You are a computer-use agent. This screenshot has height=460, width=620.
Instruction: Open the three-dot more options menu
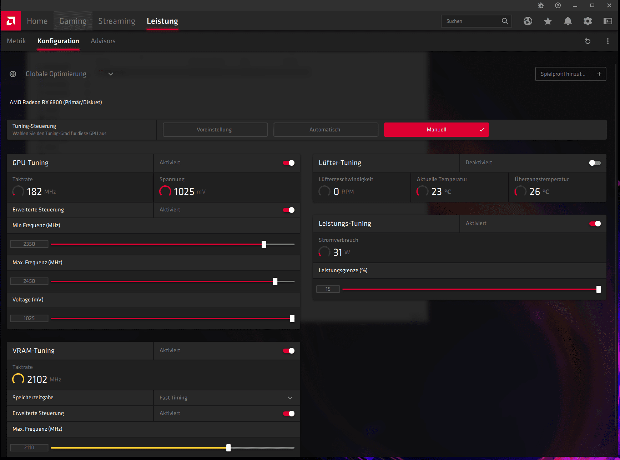tap(608, 41)
